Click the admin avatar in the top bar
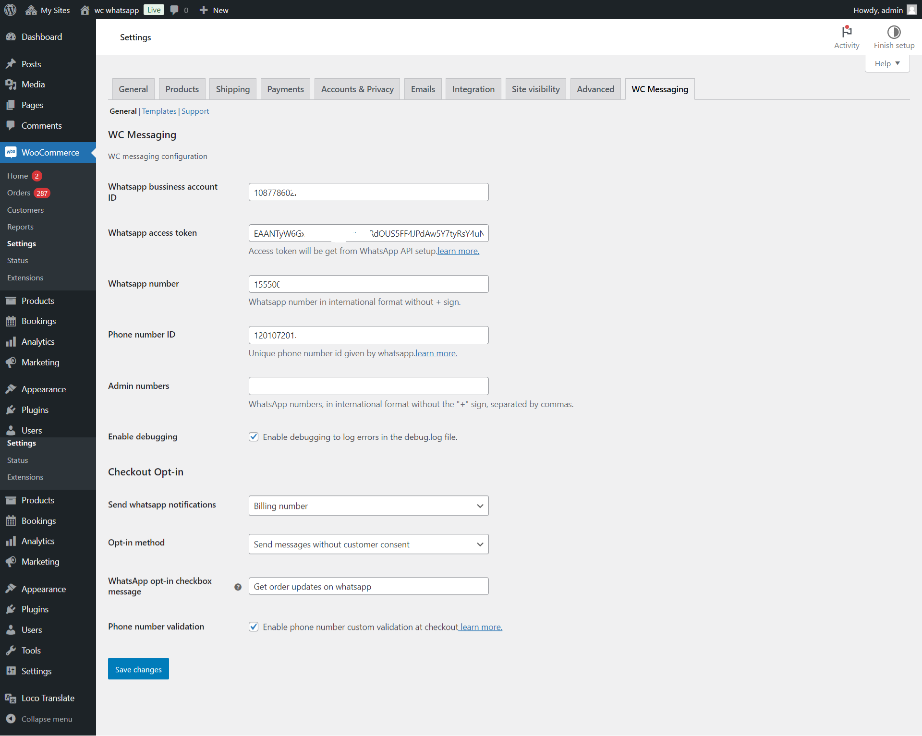This screenshot has width=922, height=736. [912, 10]
